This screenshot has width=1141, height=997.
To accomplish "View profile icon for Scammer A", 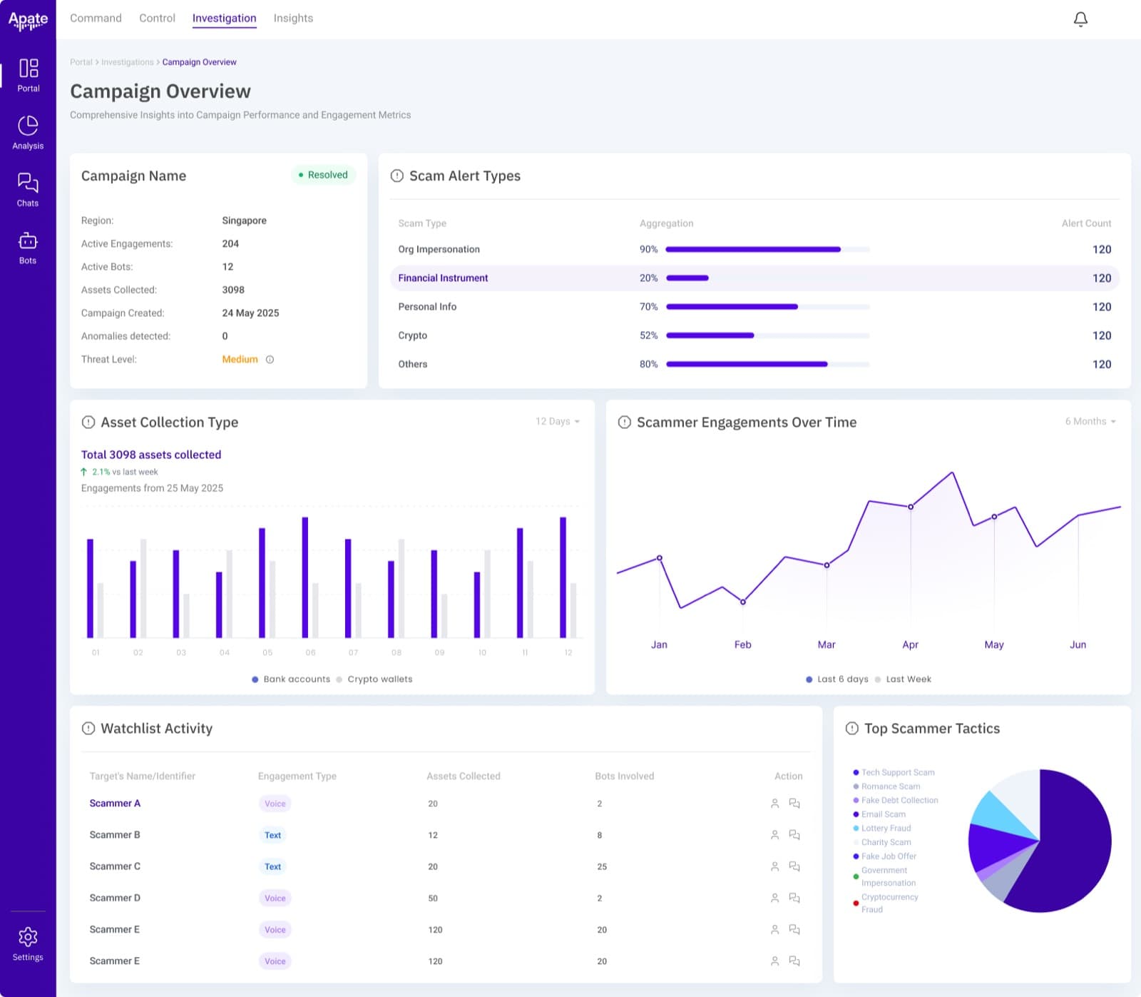I will tap(775, 804).
